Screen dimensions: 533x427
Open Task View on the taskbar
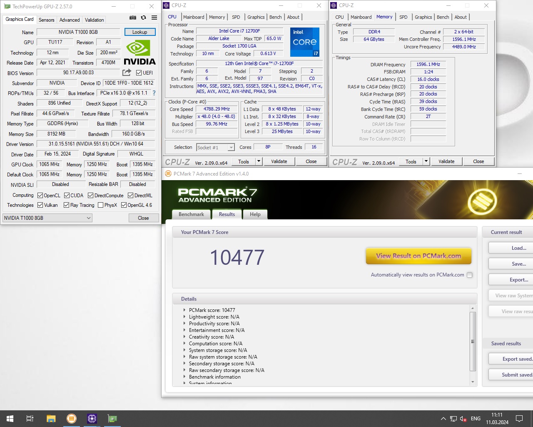[x=30, y=419]
